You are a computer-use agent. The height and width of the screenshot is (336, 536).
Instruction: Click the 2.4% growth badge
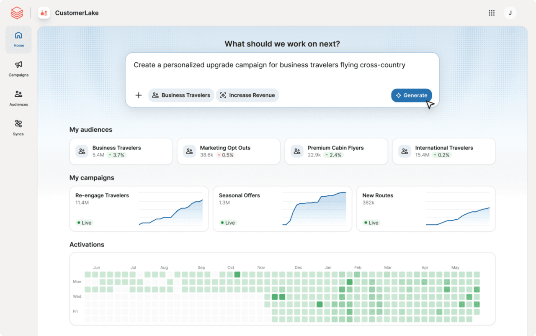[x=333, y=155]
